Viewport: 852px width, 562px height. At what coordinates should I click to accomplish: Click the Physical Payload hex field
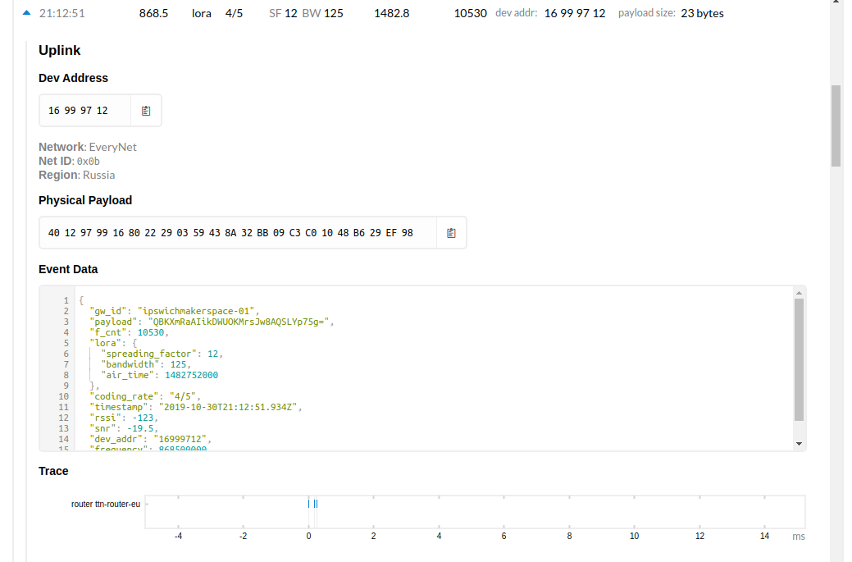tap(230, 233)
